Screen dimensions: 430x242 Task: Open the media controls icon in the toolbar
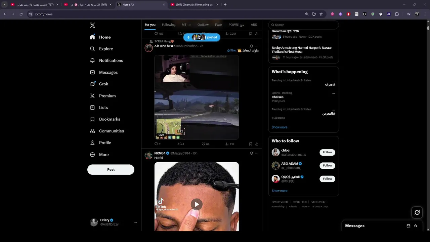(409, 14)
